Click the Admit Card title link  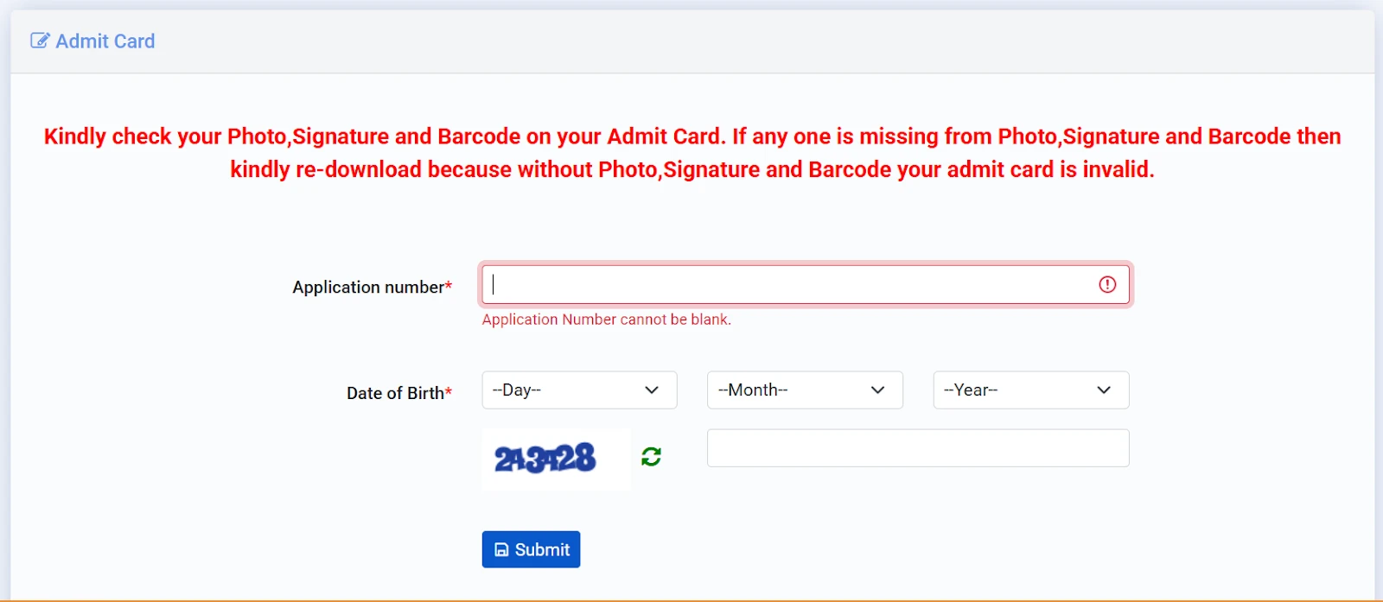(x=105, y=41)
